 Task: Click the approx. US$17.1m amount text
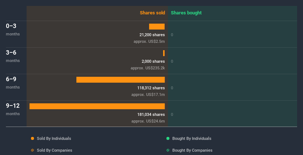[148, 94]
